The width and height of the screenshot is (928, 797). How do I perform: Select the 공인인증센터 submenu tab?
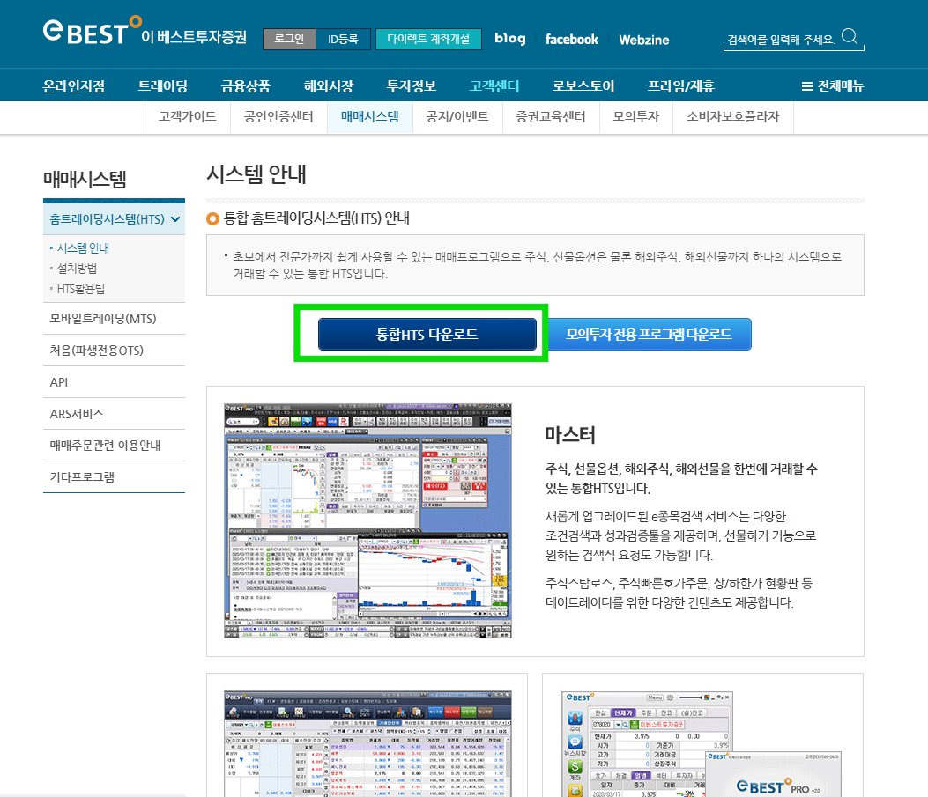click(x=278, y=116)
